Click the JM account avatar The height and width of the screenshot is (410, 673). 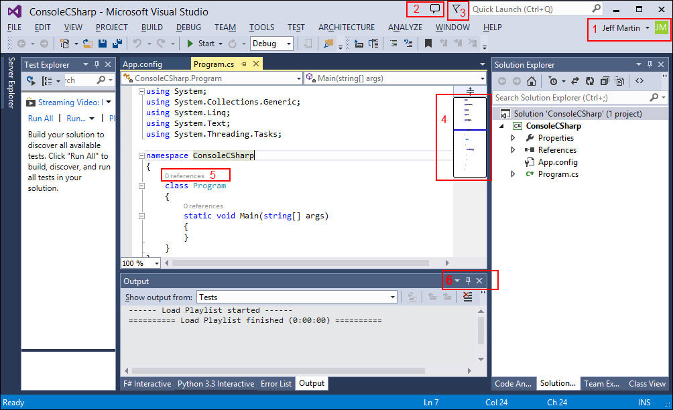[661, 28]
